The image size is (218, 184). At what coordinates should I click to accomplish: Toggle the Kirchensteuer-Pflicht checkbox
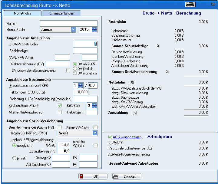[x=60, y=106]
